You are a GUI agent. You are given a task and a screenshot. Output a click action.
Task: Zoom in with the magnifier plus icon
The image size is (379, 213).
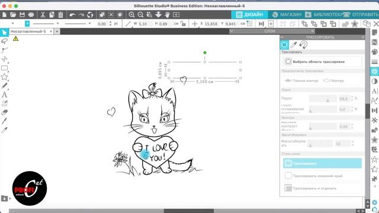131,15
